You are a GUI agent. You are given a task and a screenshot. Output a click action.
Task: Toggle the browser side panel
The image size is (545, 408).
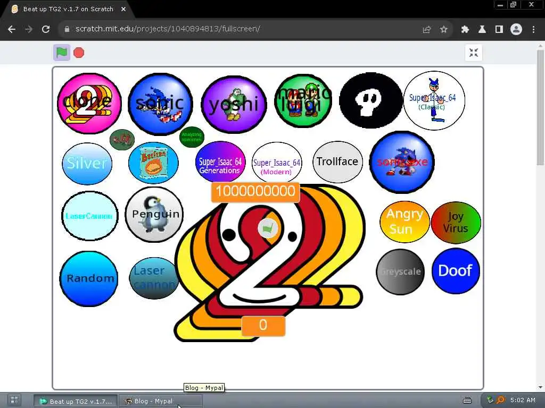(x=499, y=30)
